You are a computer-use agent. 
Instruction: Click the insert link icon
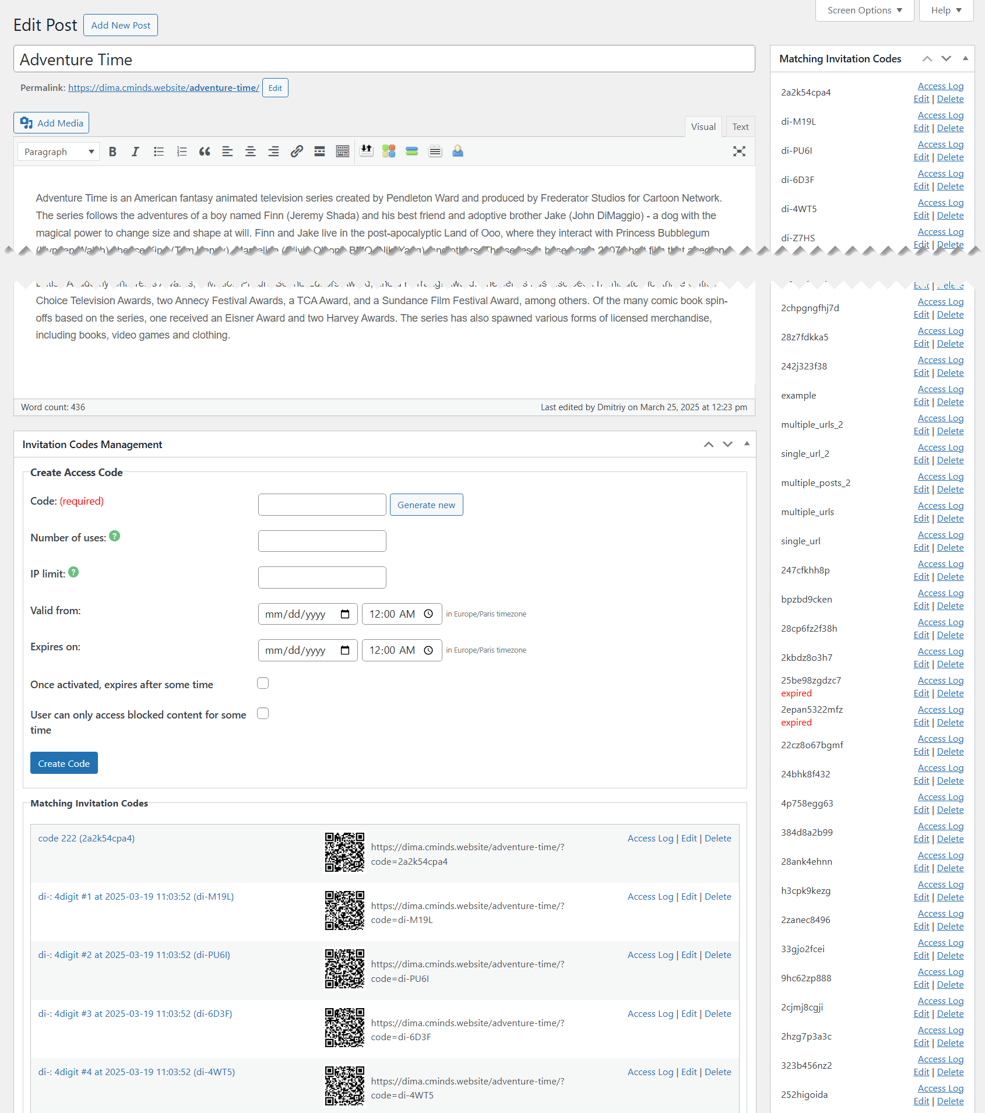coord(297,152)
